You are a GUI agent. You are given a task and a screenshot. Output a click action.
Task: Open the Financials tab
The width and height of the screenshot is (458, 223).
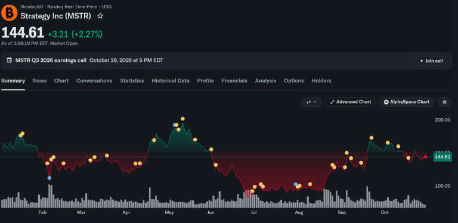pyautogui.click(x=234, y=81)
